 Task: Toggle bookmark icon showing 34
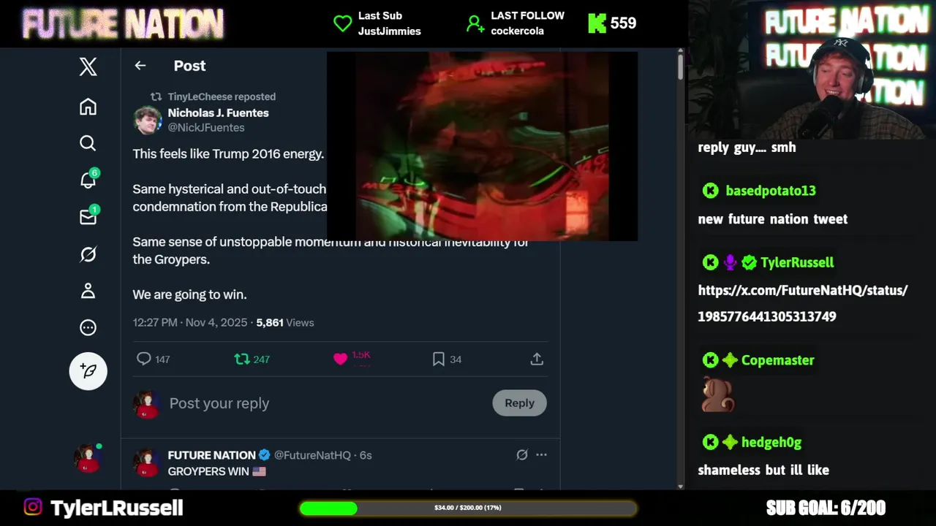(438, 359)
